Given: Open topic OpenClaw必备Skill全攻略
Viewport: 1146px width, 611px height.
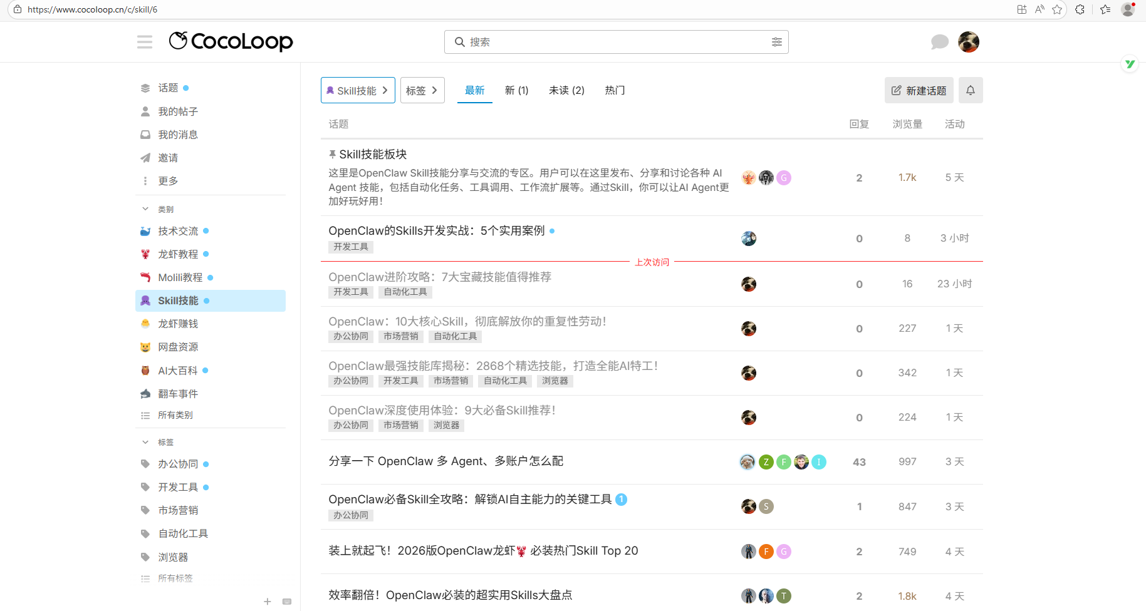Looking at the screenshot, I should (x=470, y=499).
